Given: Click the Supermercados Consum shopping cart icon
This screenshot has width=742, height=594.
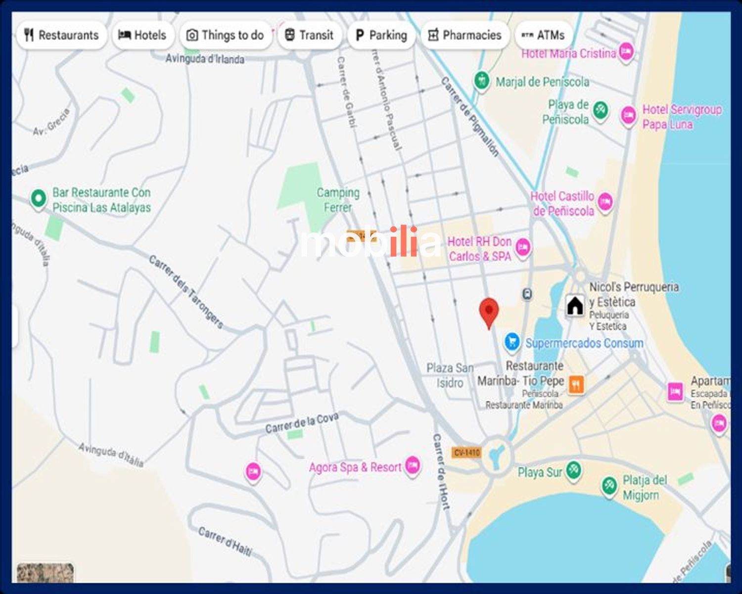Looking at the screenshot, I should coord(512,342).
